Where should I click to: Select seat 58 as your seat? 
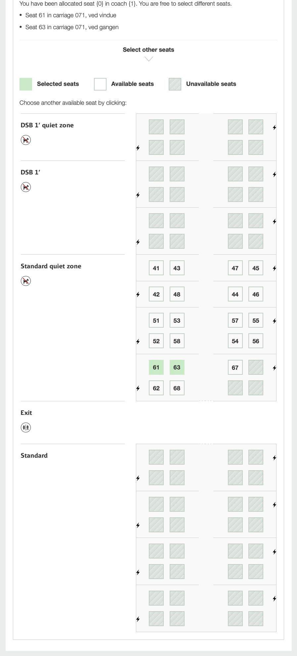tap(177, 341)
